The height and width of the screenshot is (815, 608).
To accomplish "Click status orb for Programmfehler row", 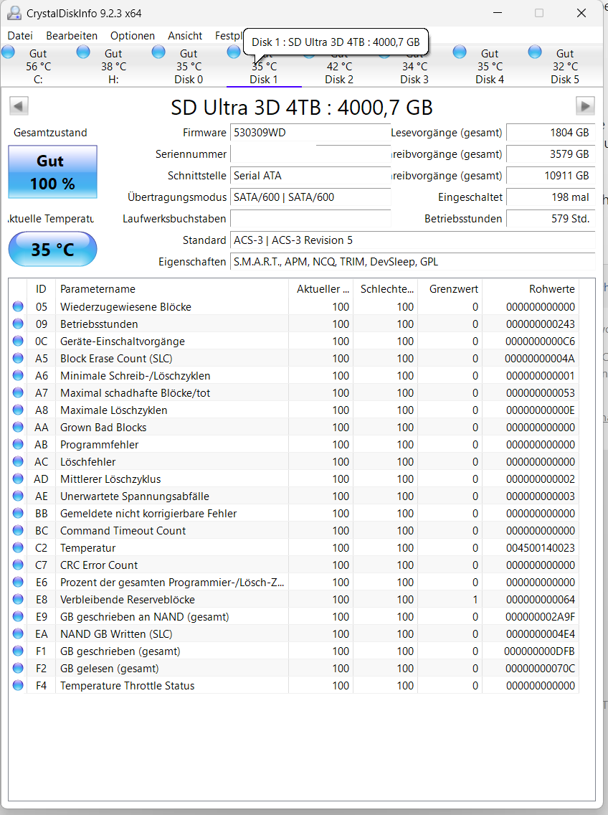I will click(18, 444).
